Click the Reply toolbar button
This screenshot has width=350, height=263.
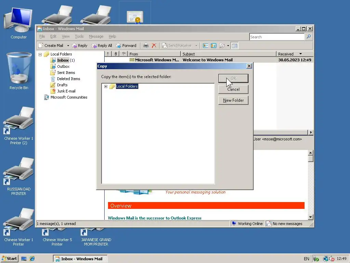pos(79,46)
